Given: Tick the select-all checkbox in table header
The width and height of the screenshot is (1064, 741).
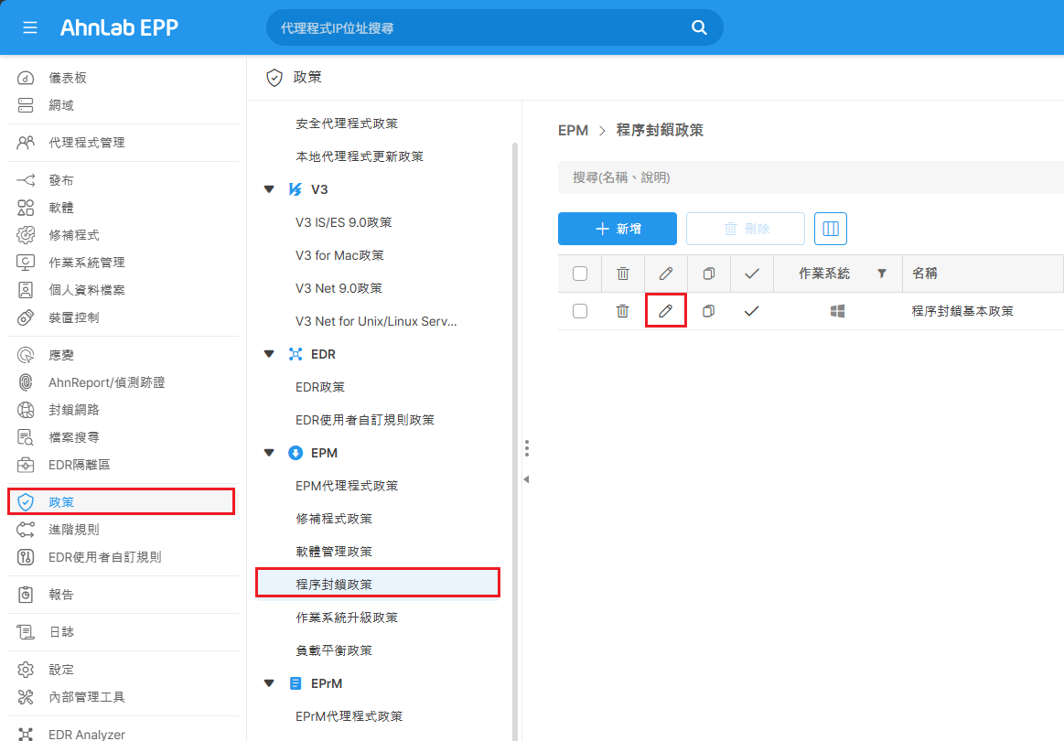Looking at the screenshot, I should point(580,274).
